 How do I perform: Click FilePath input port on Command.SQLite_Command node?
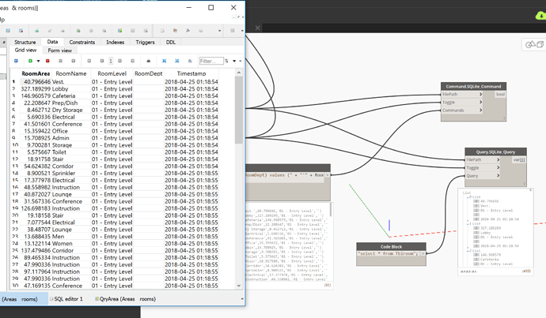tap(462, 94)
